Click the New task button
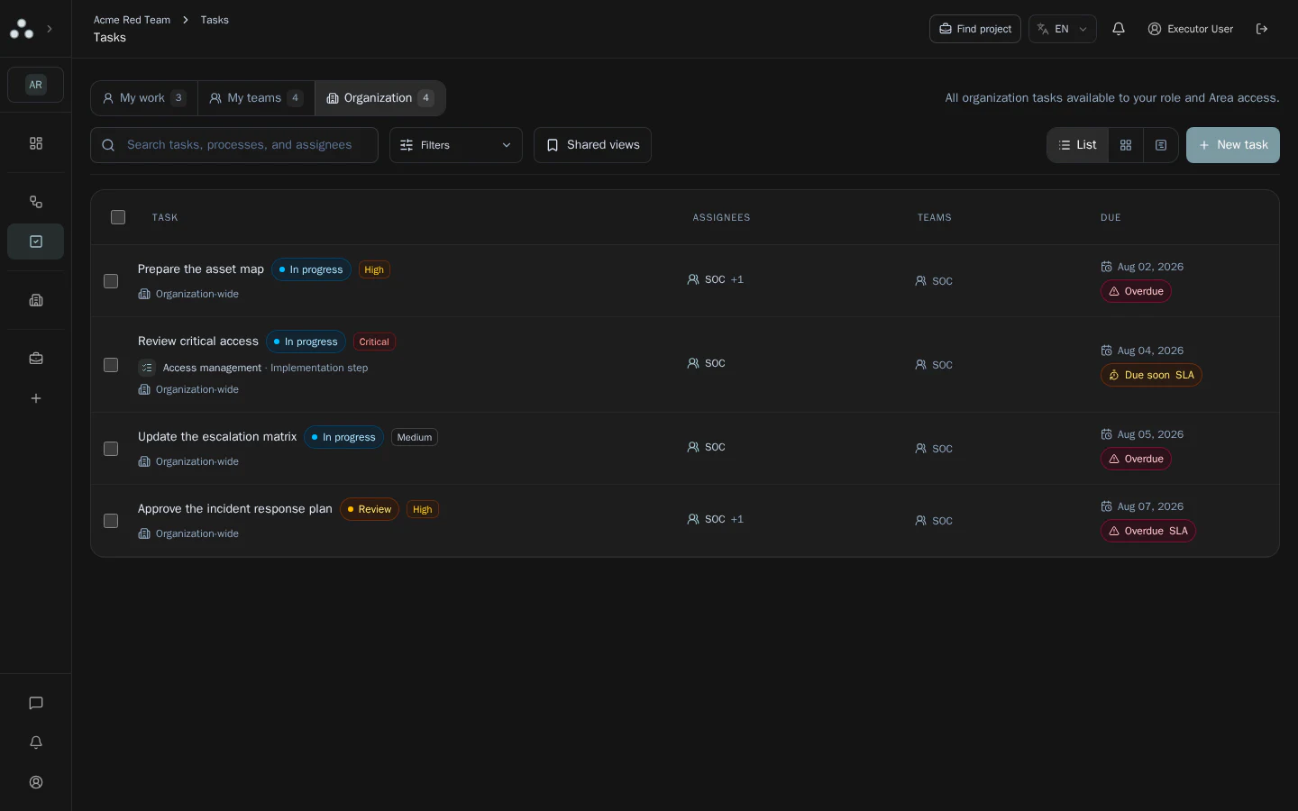The height and width of the screenshot is (811, 1298). 1233,145
